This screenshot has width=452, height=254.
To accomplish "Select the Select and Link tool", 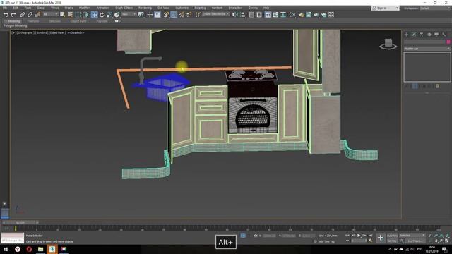I will (x=22, y=15).
